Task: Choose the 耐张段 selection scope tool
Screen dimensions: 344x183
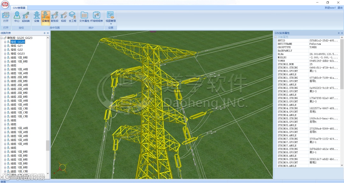Action: click(55, 17)
